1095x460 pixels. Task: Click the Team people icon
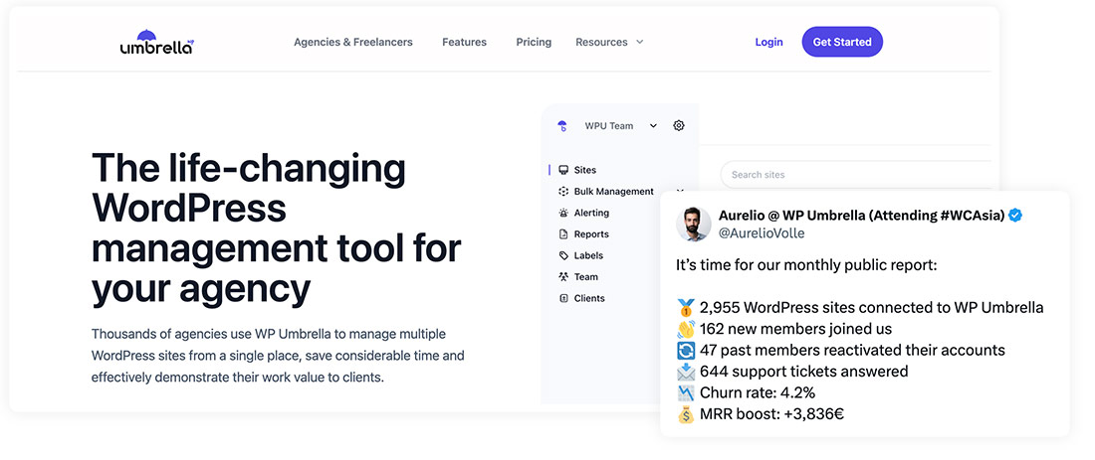[x=563, y=277]
